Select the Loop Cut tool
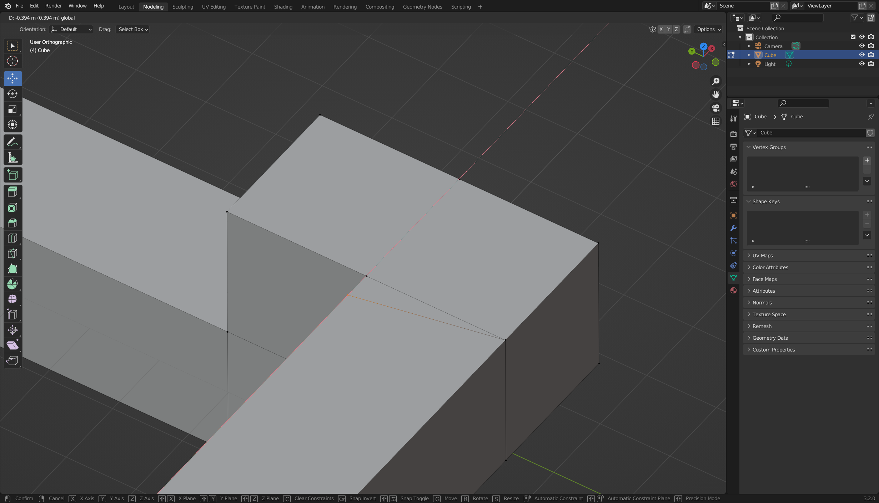The height and width of the screenshot is (503, 879). (12, 238)
